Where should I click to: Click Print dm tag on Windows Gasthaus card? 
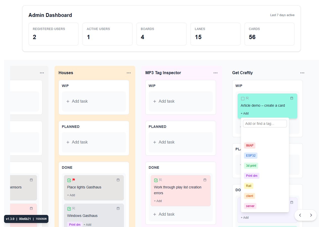(75, 225)
